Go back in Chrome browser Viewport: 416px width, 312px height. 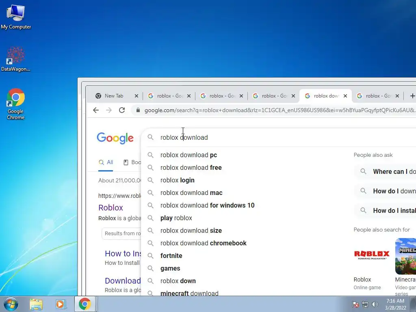(96, 110)
